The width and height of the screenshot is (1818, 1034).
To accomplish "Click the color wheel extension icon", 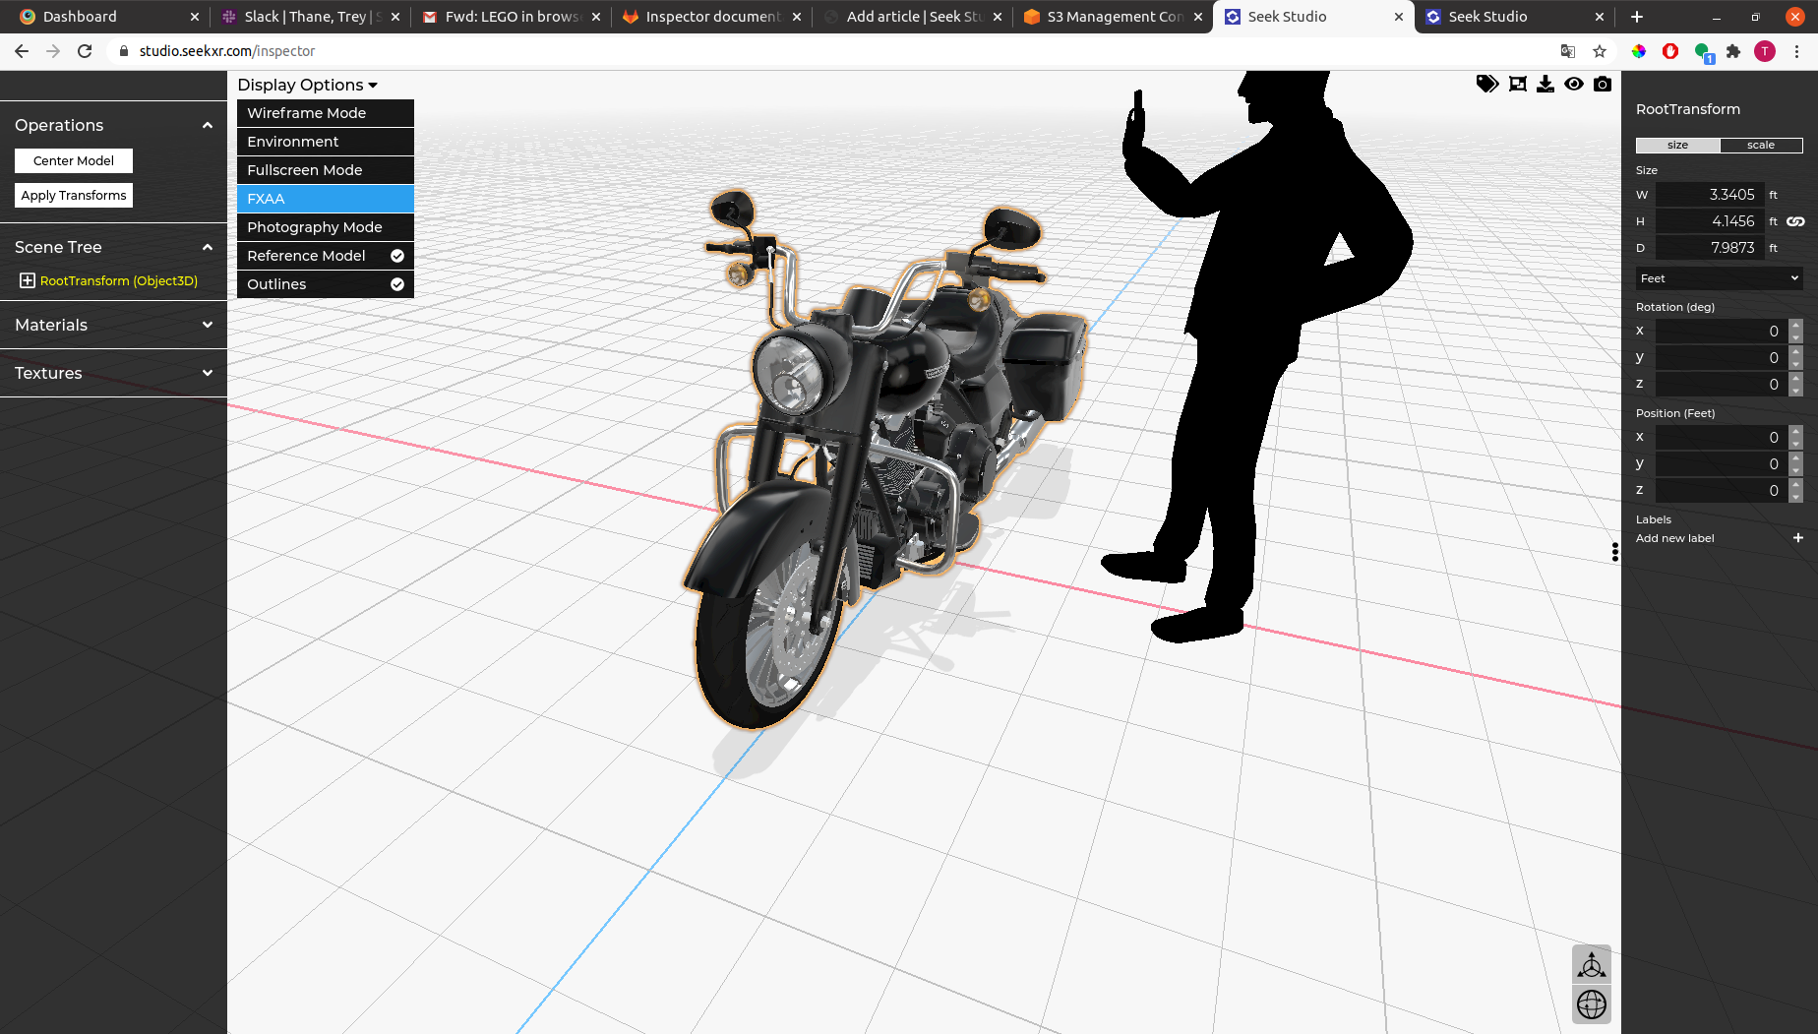I will (1639, 51).
